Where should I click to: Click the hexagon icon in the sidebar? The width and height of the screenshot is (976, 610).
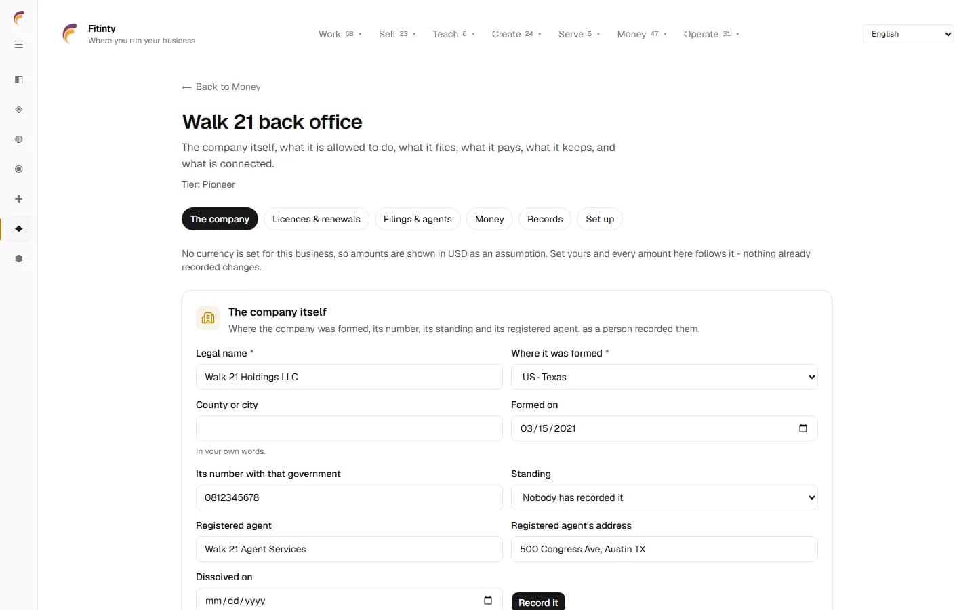click(x=19, y=259)
